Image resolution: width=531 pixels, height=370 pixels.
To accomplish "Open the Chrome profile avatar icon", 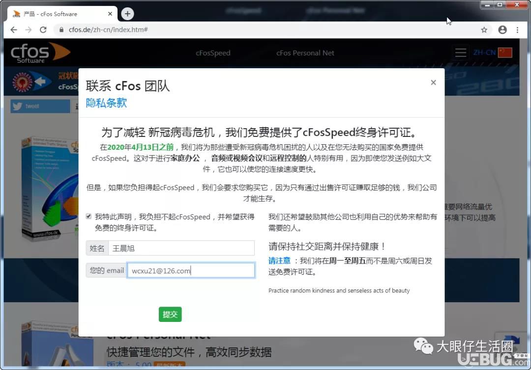I will point(502,30).
